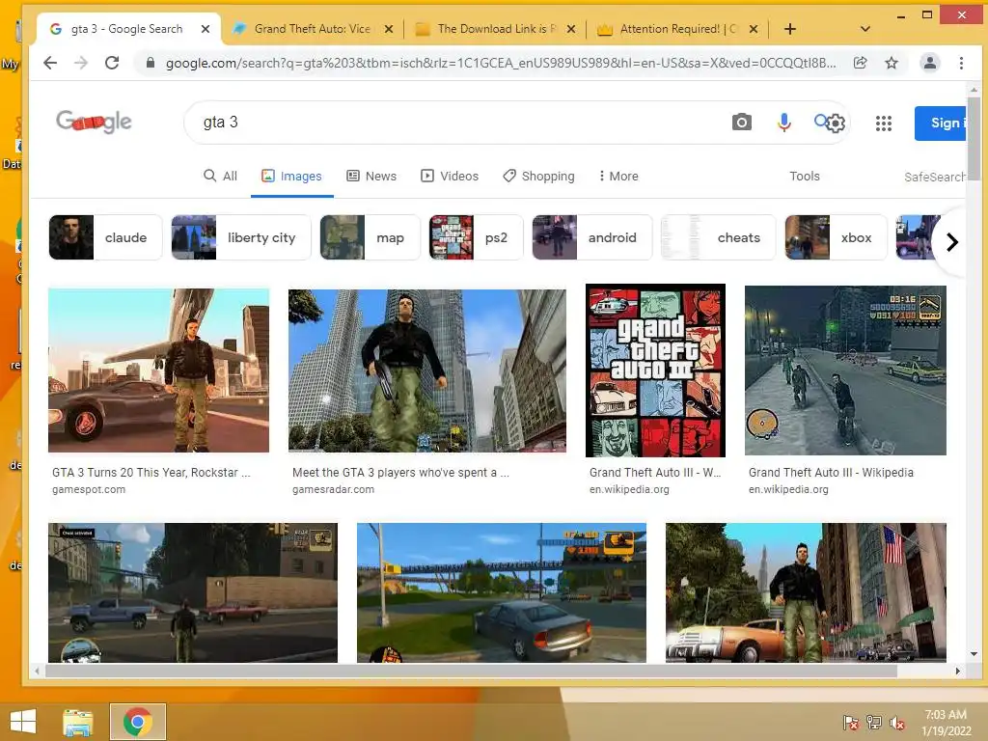Click the browser back arrow
The image size is (988, 741).
pos(50,63)
